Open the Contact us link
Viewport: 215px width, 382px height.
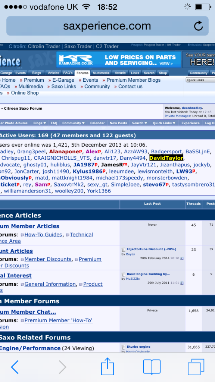coord(130,86)
